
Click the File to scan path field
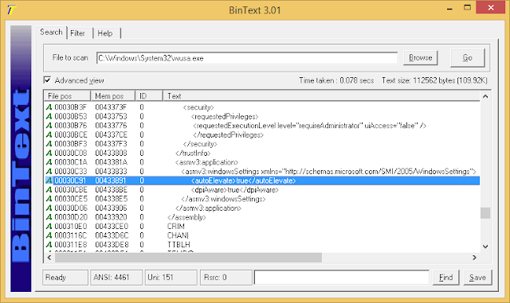pyautogui.click(x=247, y=58)
